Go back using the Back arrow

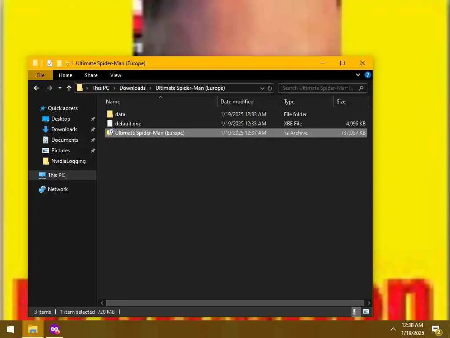pos(36,88)
